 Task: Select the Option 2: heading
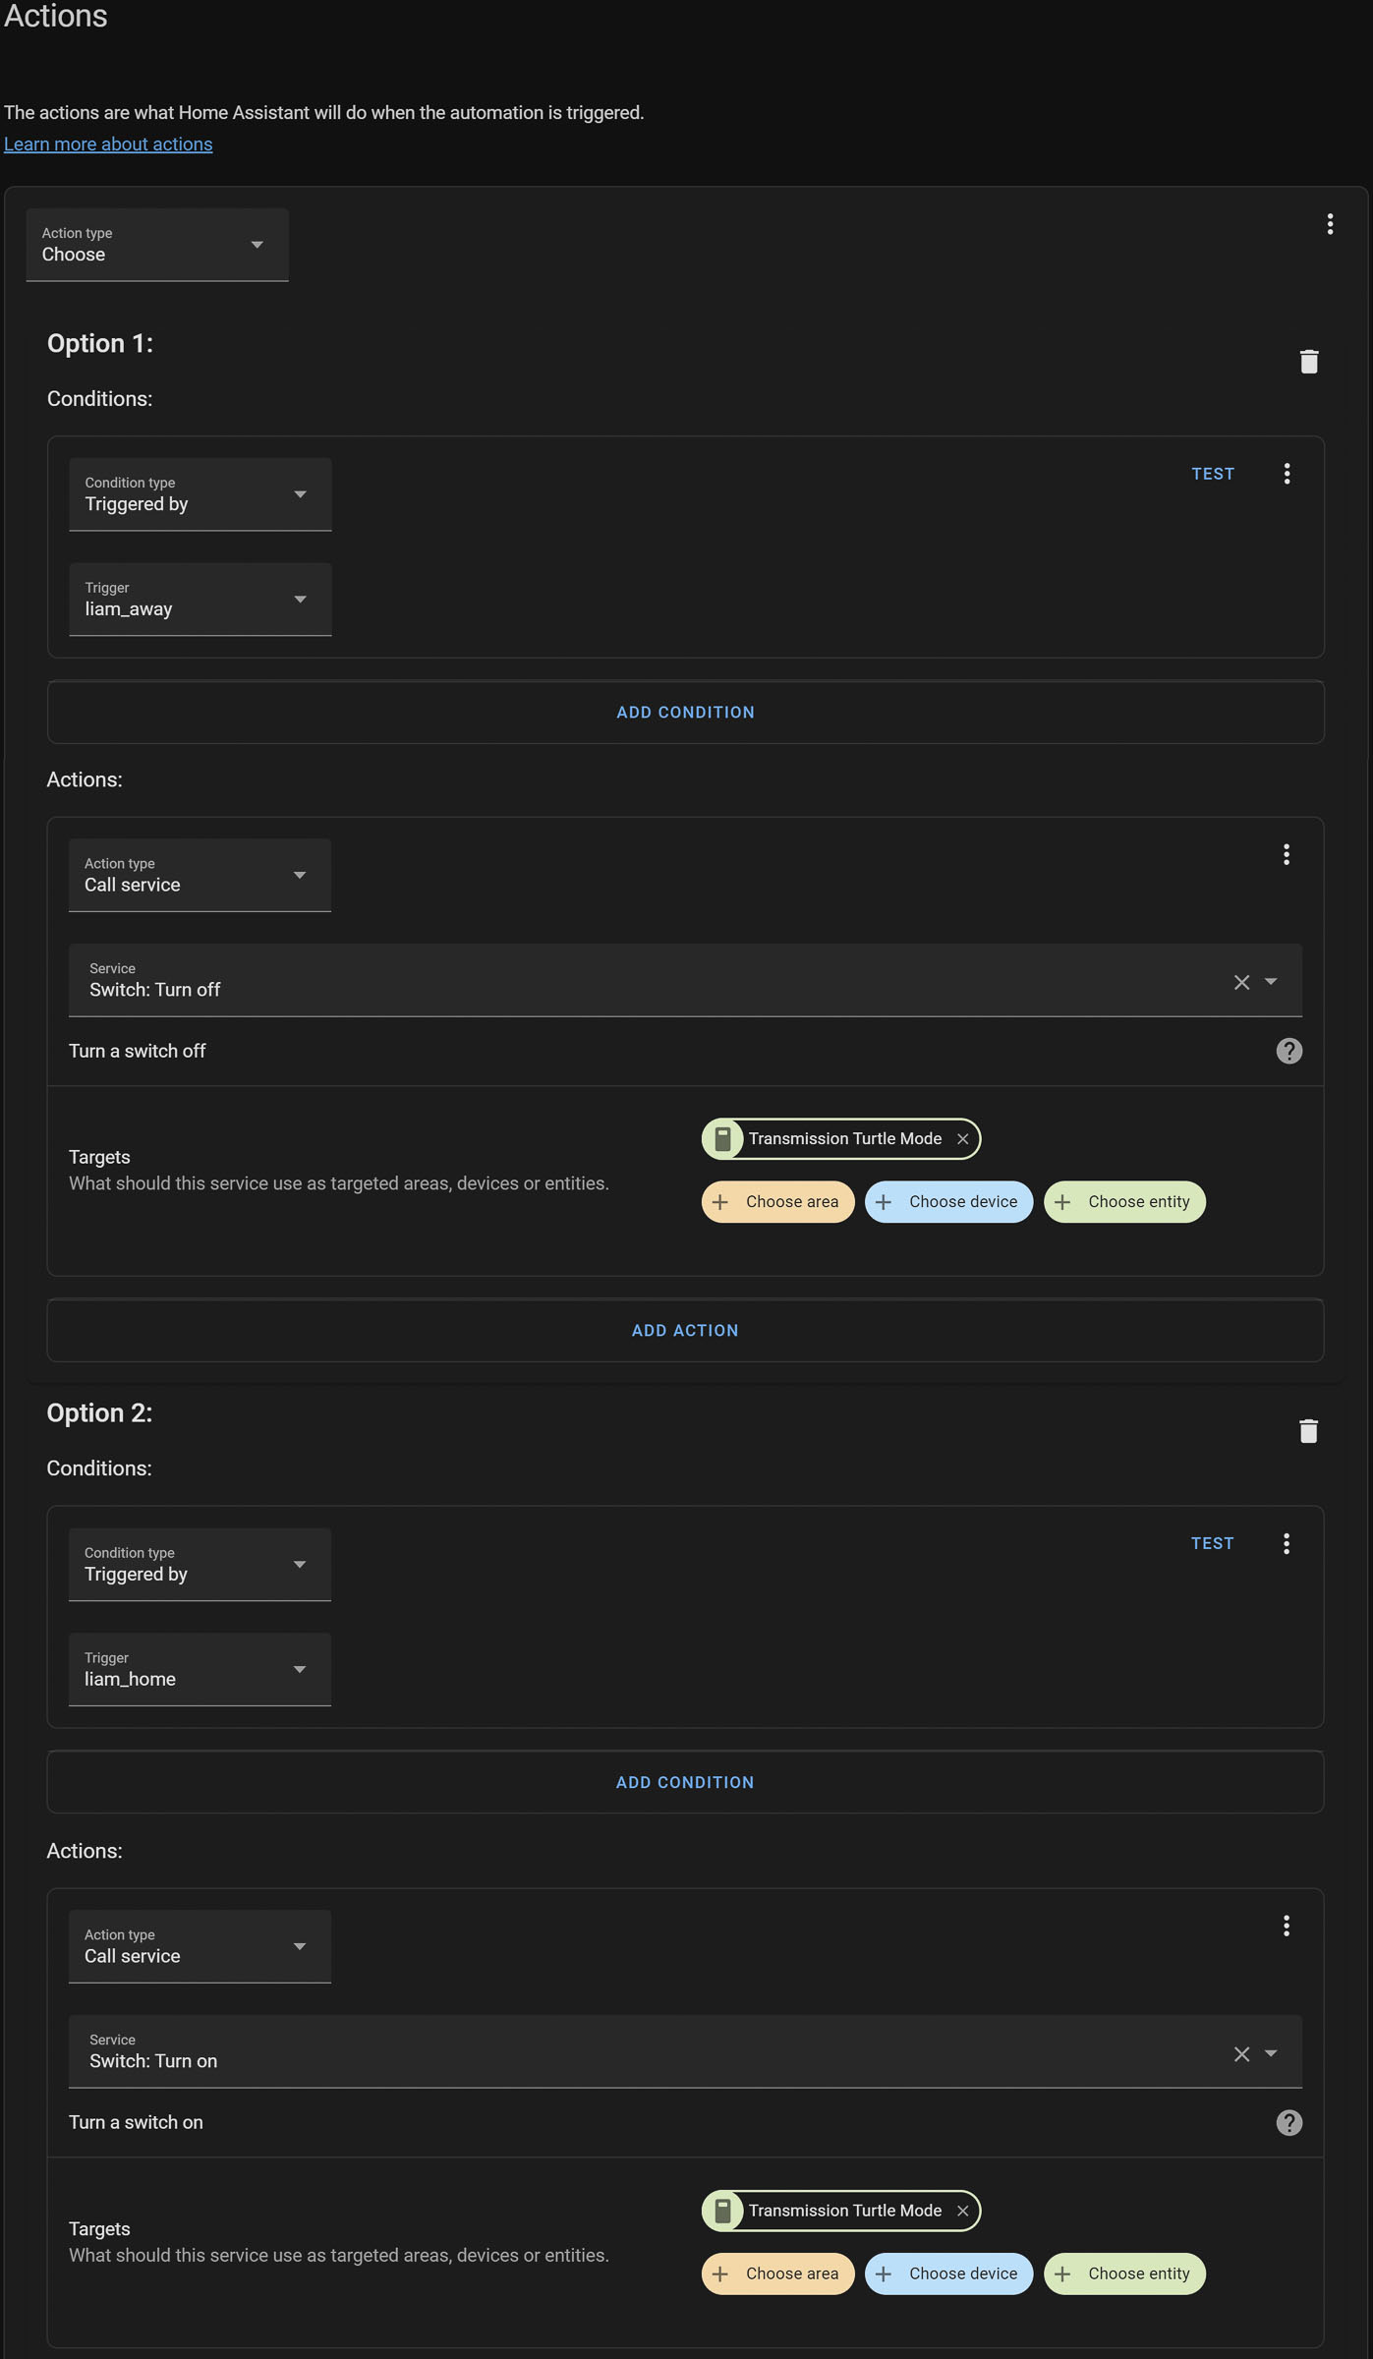(99, 1412)
